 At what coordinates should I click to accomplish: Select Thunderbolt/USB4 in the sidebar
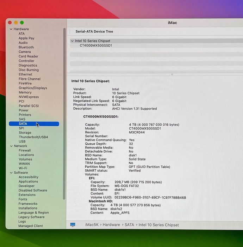click(x=33, y=137)
